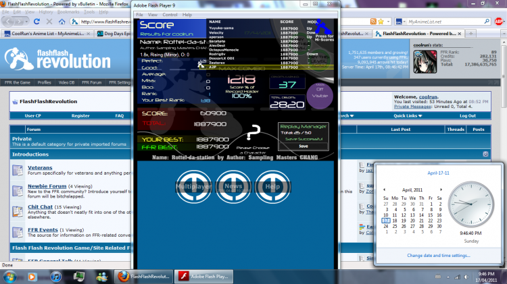Click Adblock Plus ABP icon
This screenshot has width=507, height=284.
(498, 22)
